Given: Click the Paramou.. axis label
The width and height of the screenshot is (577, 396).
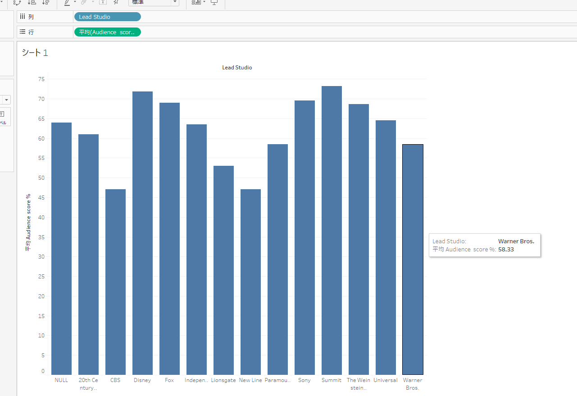Looking at the screenshot, I should [x=277, y=380].
